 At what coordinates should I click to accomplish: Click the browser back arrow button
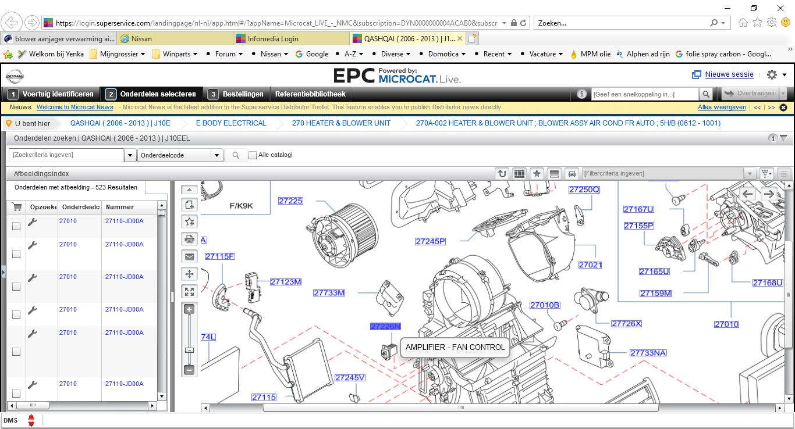pyautogui.click(x=12, y=23)
